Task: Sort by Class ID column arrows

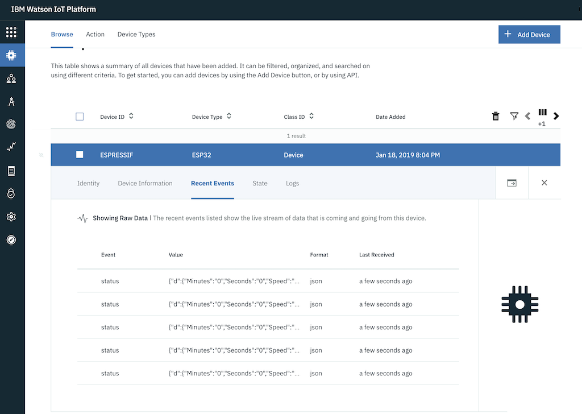Action: [311, 116]
